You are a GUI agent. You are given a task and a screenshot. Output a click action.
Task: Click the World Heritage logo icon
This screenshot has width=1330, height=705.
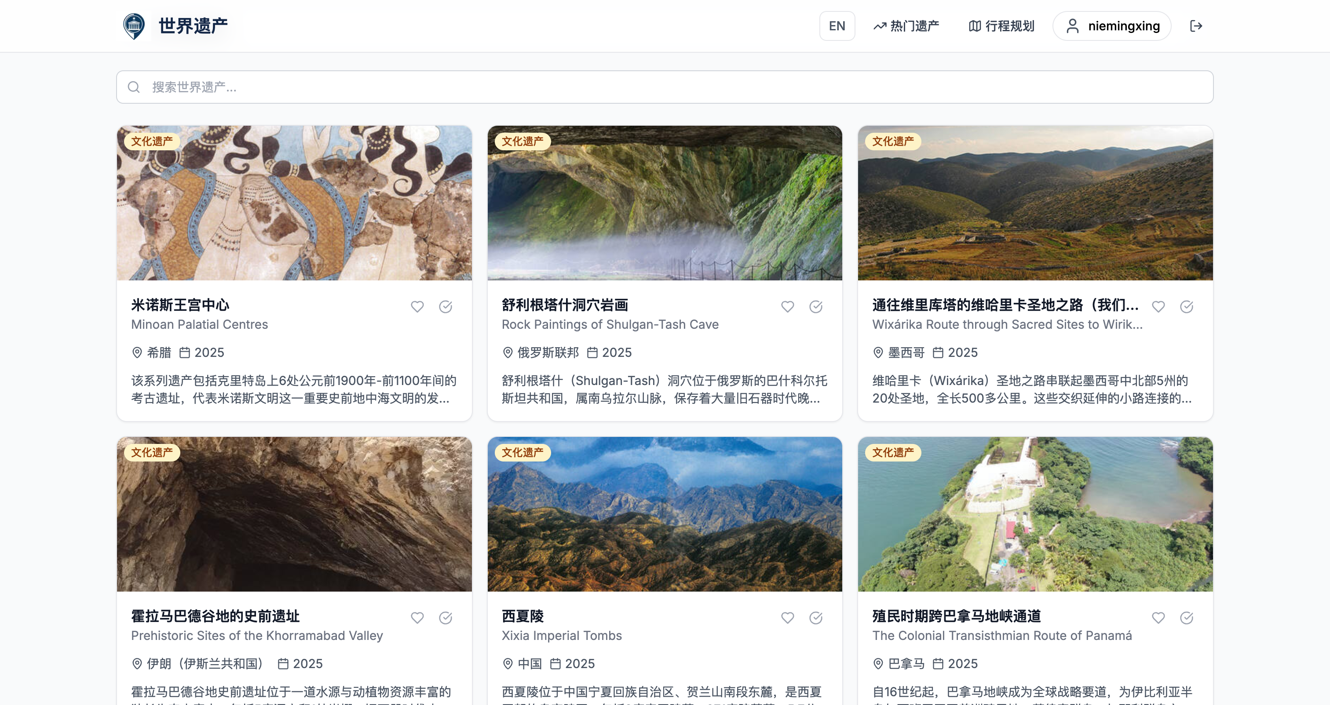[x=134, y=26]
